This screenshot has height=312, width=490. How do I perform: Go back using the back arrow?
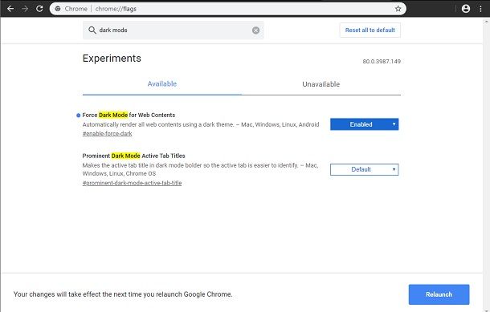[10, 9]
